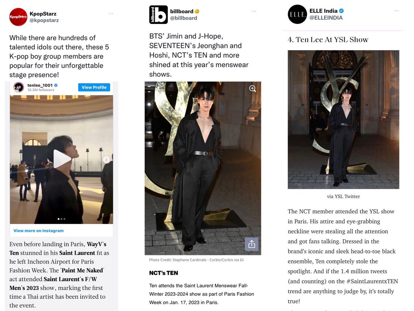The image size is (414, 311).
Task: Open the @ELLEINDIA handle
Action: [326, 18]
